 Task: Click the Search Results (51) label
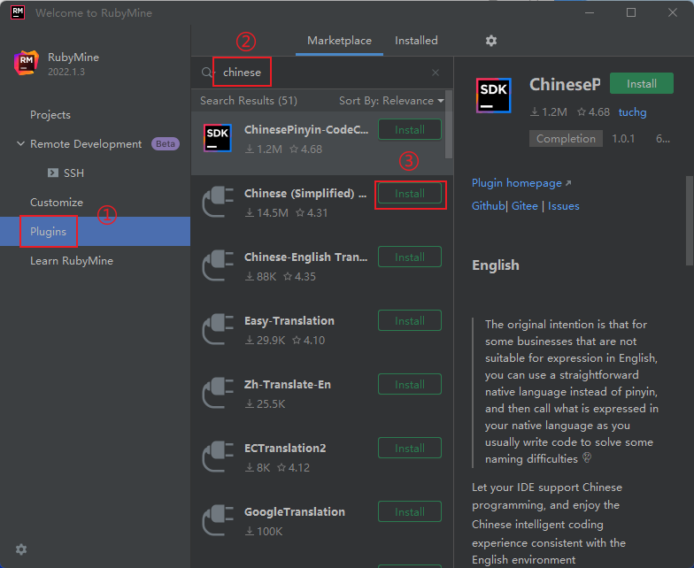248,101
